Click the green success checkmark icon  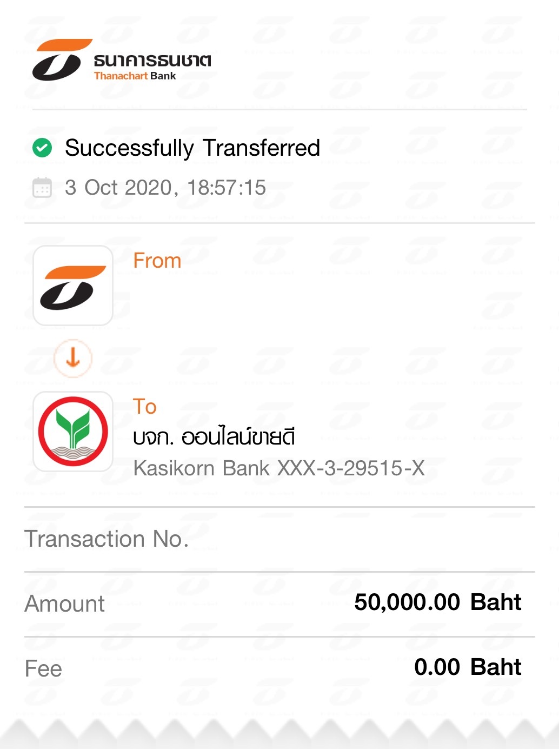click(x=42, y=148)
